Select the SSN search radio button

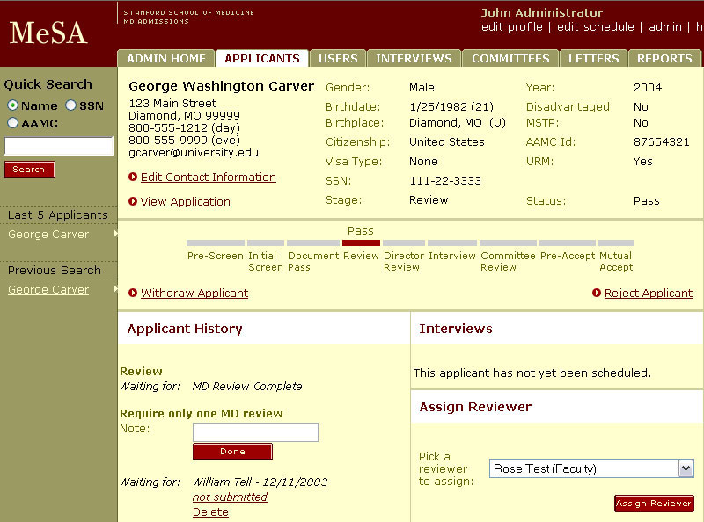[x=71, y=105]
